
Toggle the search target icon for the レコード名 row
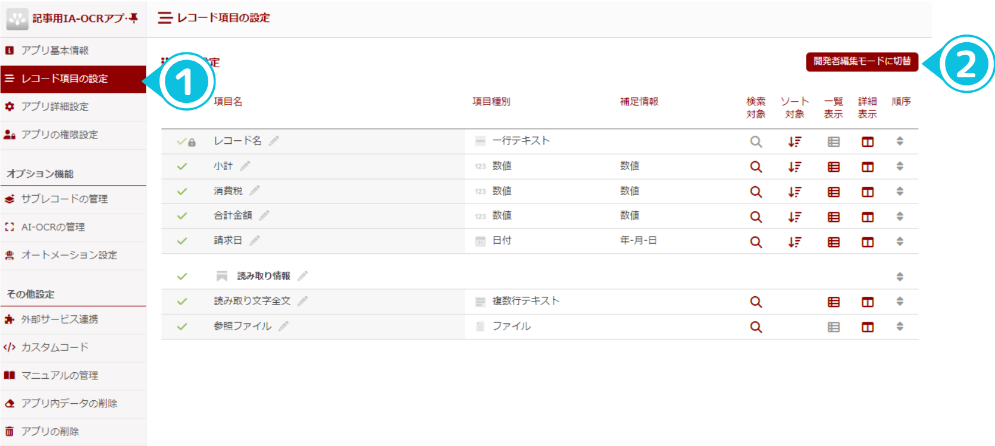pyautogui.click(x=756, y=142)
